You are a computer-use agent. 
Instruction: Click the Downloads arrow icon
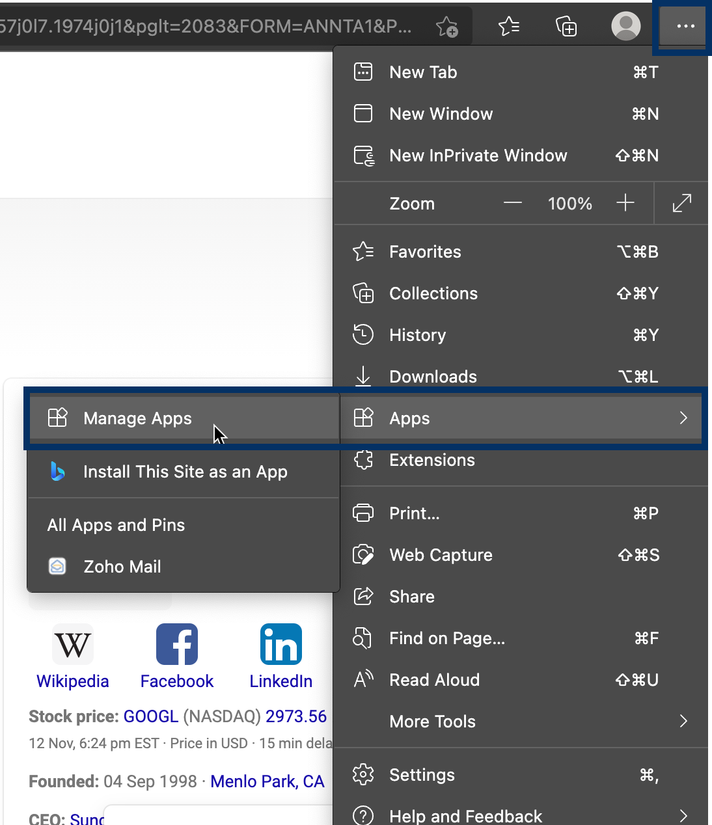[x=363, y=375]
